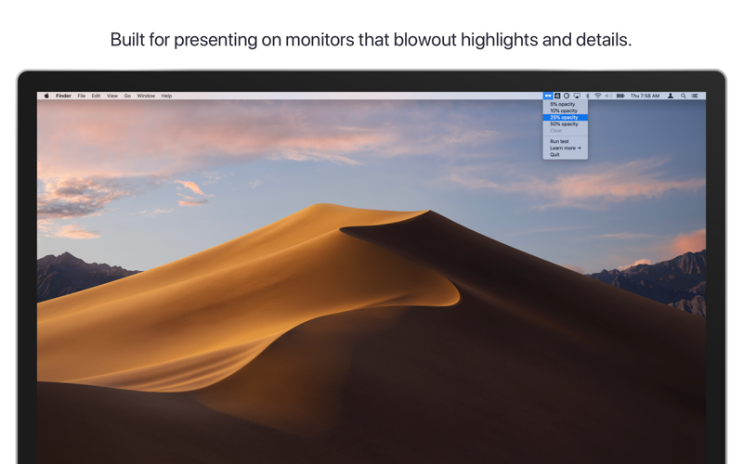The image size is (743, 464).
Task: Open the Apple menu
Action: click(46, 96)
